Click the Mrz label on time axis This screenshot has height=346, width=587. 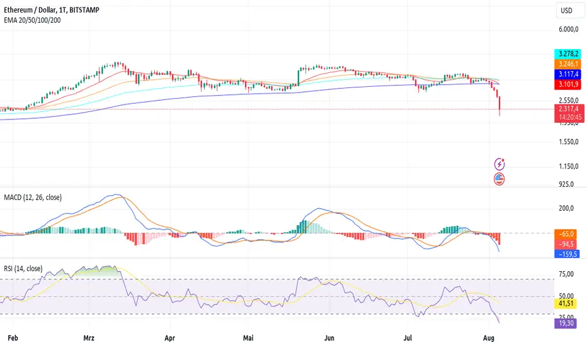pos(89,338)
